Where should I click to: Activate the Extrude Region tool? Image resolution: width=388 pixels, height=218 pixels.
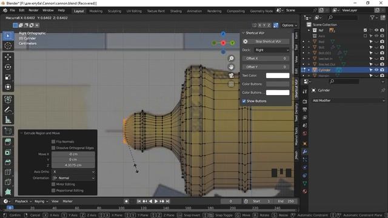click(8, 142)
